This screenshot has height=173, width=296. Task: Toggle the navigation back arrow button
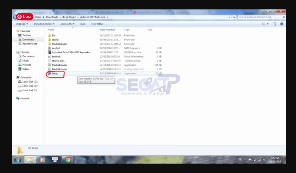[x=14, y=17]
